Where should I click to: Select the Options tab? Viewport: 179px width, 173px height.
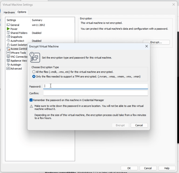22,12
